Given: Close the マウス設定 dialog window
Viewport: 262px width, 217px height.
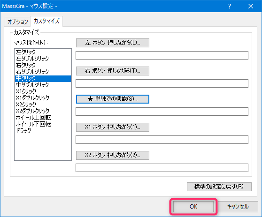Looking at the screenshot, I should point(251,7).
